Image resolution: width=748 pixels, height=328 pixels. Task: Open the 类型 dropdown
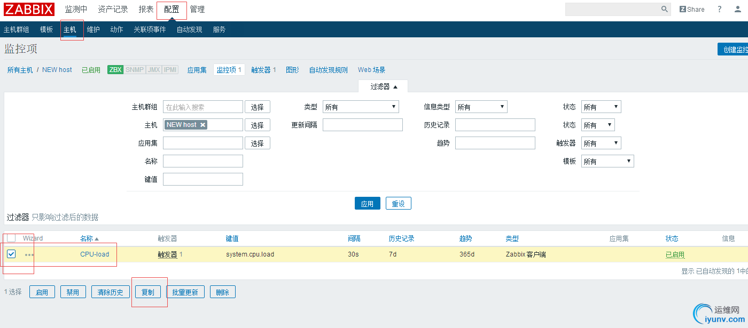pyautogui.click(x=361, y=107)
